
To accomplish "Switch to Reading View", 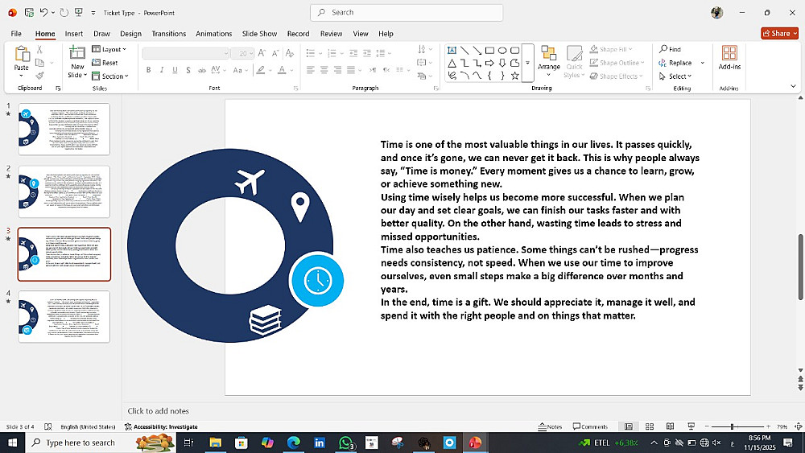I will tap(670, 426).
